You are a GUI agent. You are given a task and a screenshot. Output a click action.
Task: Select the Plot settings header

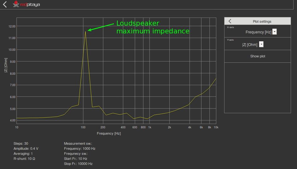(258, 21)
